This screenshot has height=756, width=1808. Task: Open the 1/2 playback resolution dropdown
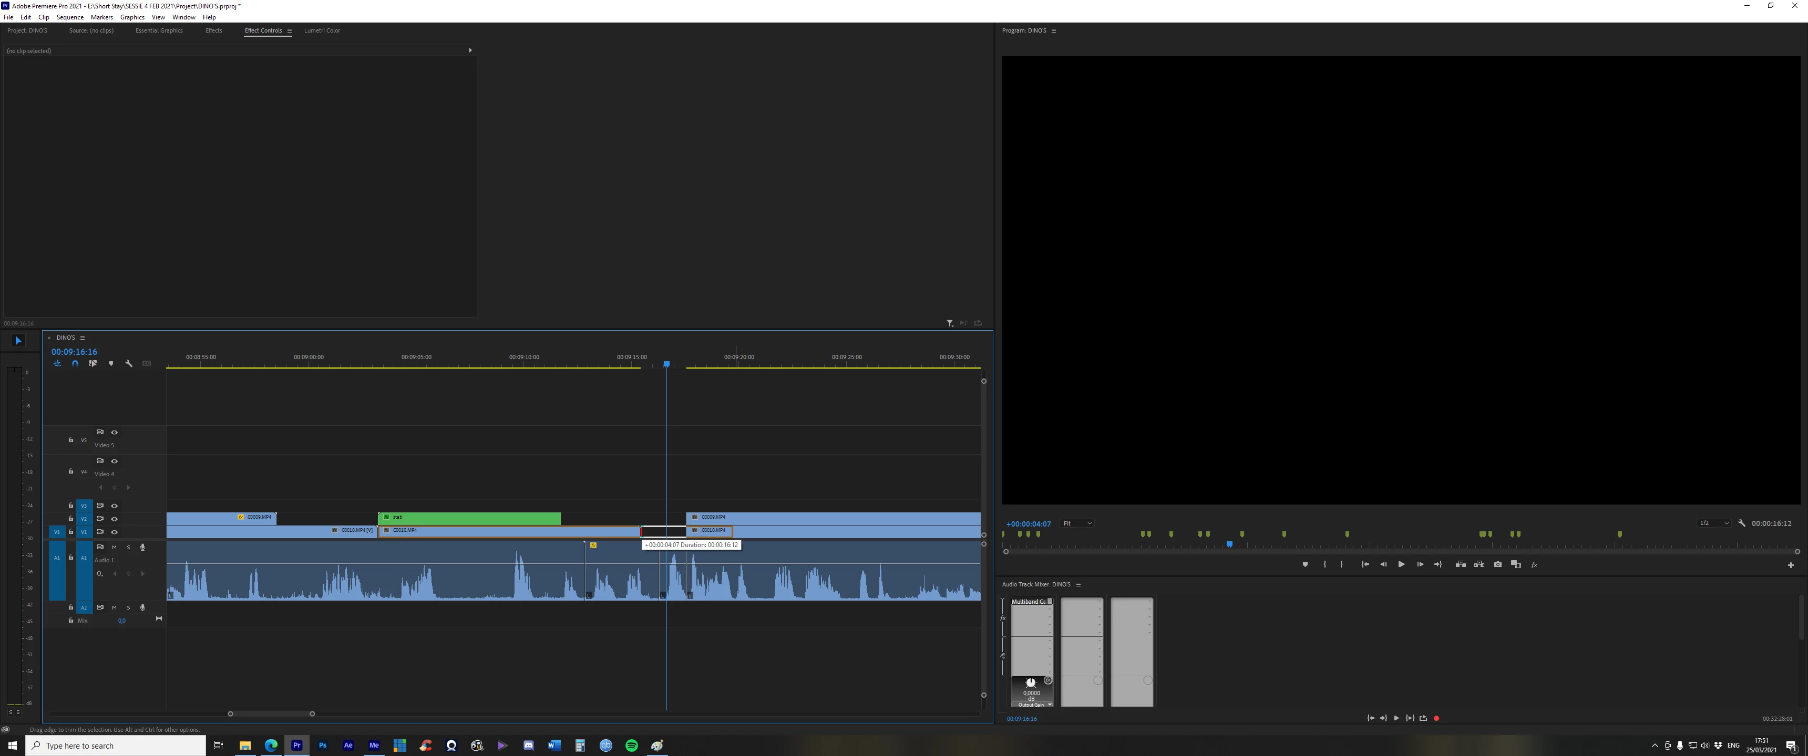[x=1713, y=523]
